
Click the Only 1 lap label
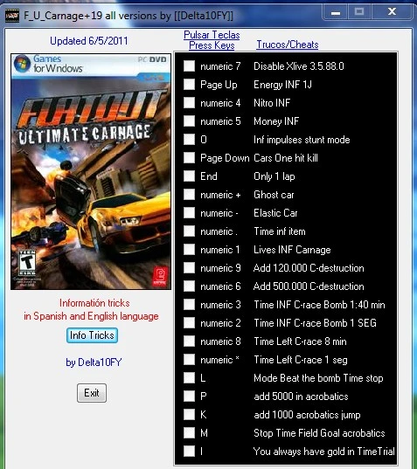[275, 176]
